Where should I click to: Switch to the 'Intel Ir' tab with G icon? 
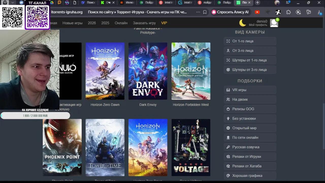[x=186, y=3]
